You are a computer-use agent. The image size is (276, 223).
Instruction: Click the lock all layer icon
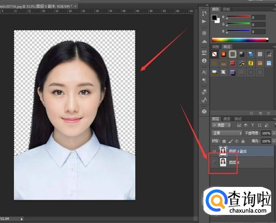243,141
